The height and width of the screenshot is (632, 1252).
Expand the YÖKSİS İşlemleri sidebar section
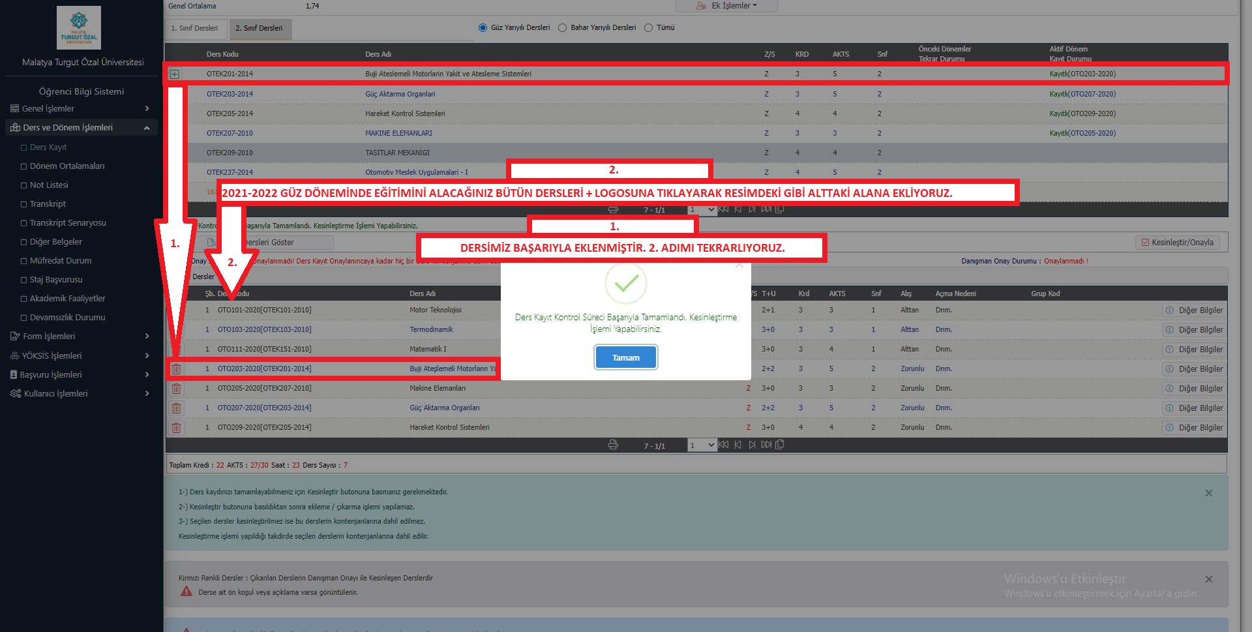[x=80, y=356]
